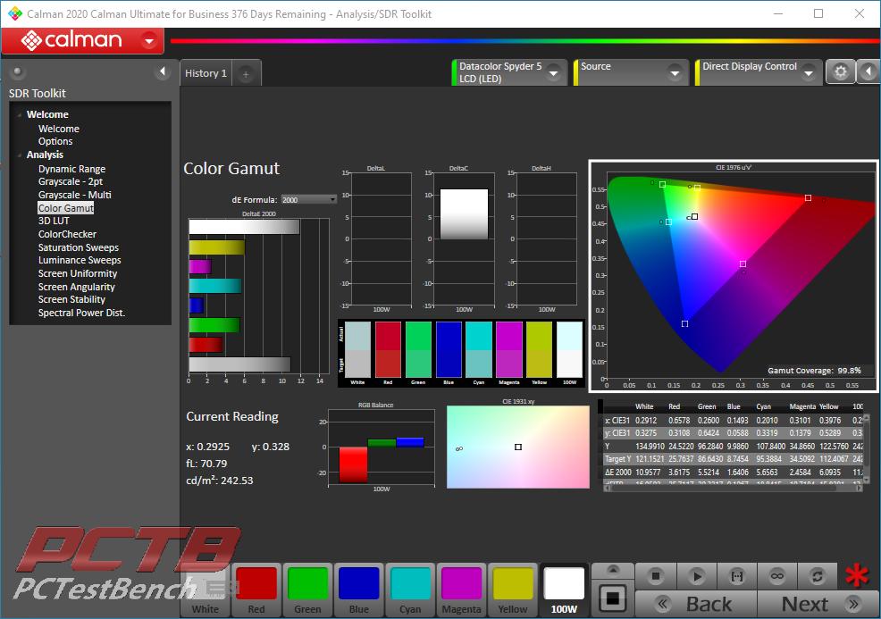Viewport: 881px width, 619px height.
Task: Stop the measurement with the stop button
Action: coord(655,576)
